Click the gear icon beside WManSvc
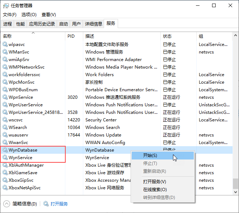The height and width of the screenshot is (213, 239). tap(5, 52)
